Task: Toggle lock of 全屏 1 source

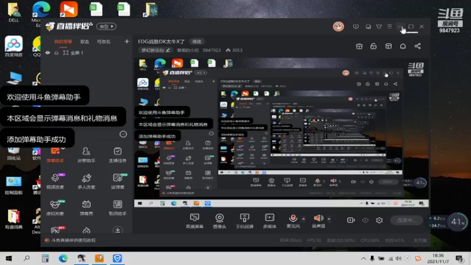Action: (x=56, y=53)
